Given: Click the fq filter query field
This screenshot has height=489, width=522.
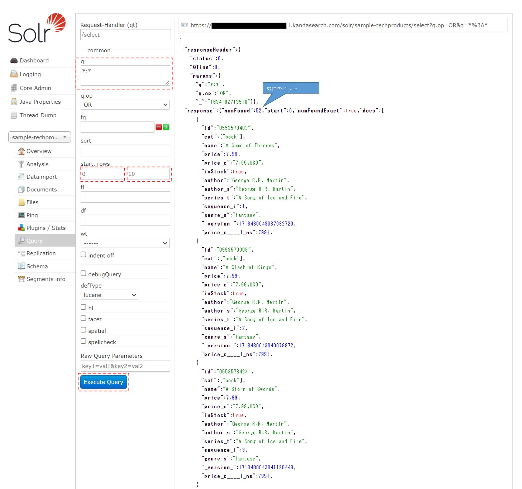Looking at the screenshot, I should tap(117, 127).
